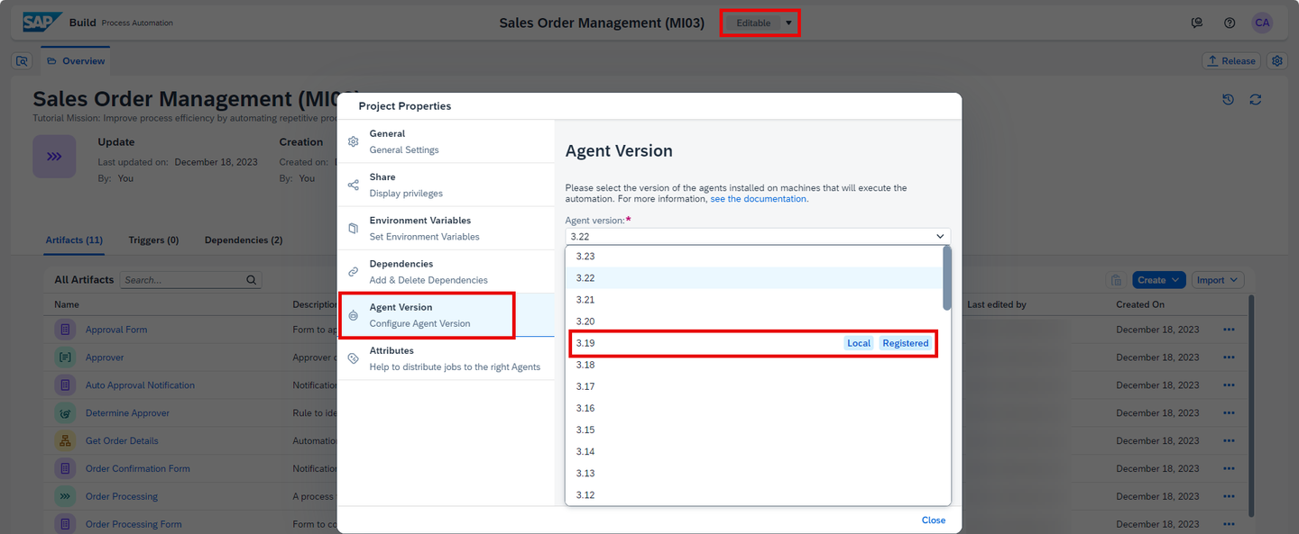Open the help question mark icon
Screen dimensions: 1299x534
[x=1230, y=23]
